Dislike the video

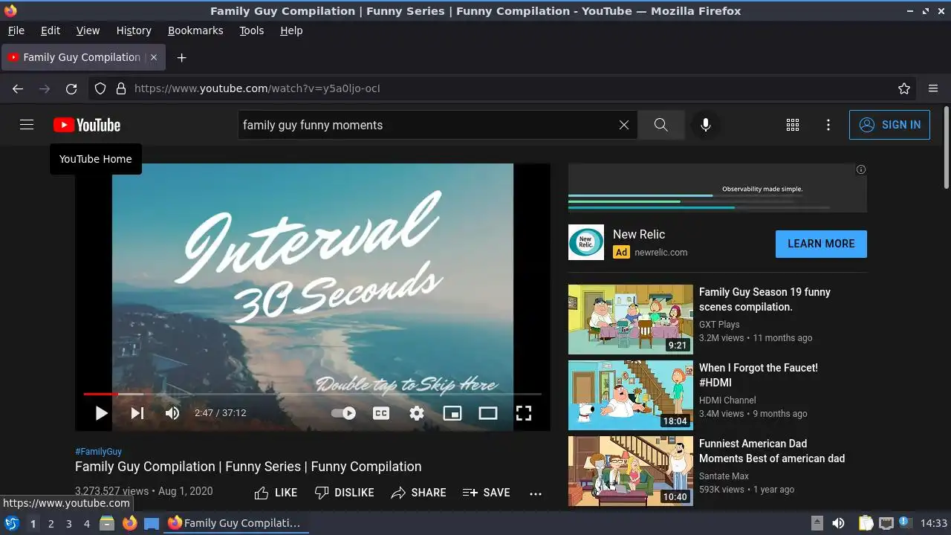point(344,493)
